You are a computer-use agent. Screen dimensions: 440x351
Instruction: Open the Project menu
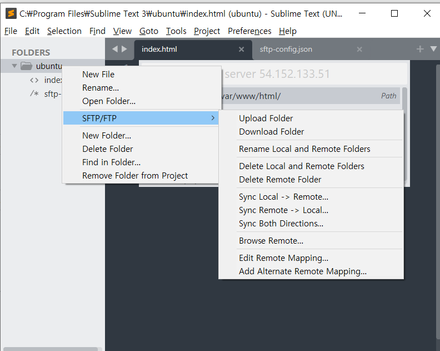207,31
